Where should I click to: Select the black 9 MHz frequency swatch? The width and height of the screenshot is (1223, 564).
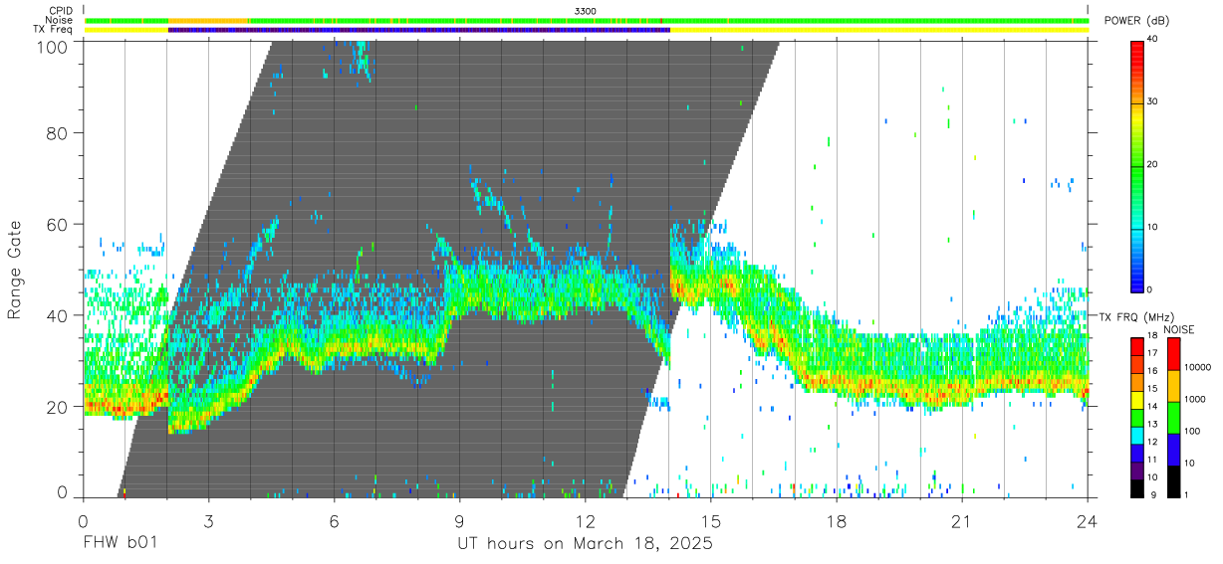pos(1137,488)
